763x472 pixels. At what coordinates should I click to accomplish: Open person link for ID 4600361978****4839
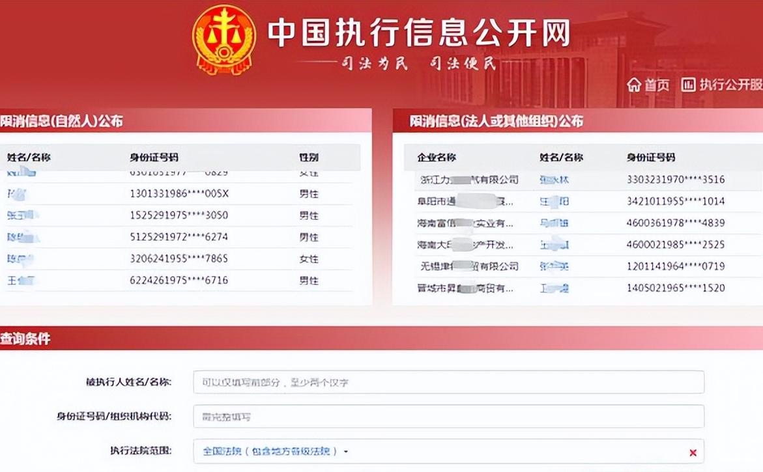pos(554,223)
